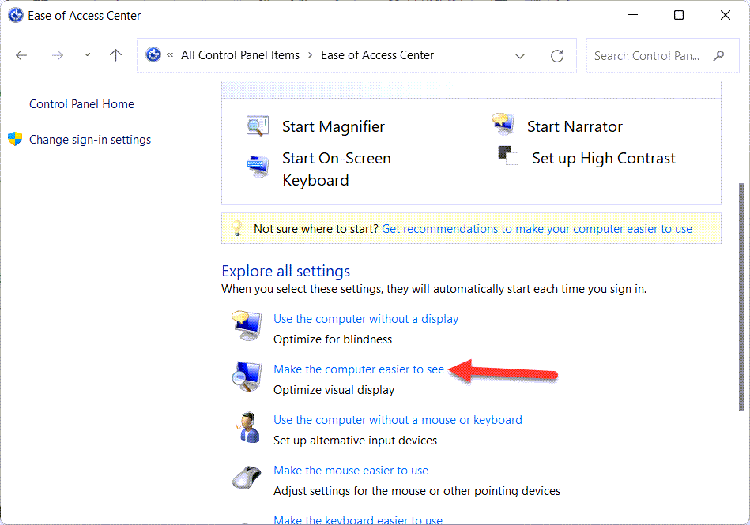750x525 pixels.
Task: Click the Magnifier icon
Action: 258,126
